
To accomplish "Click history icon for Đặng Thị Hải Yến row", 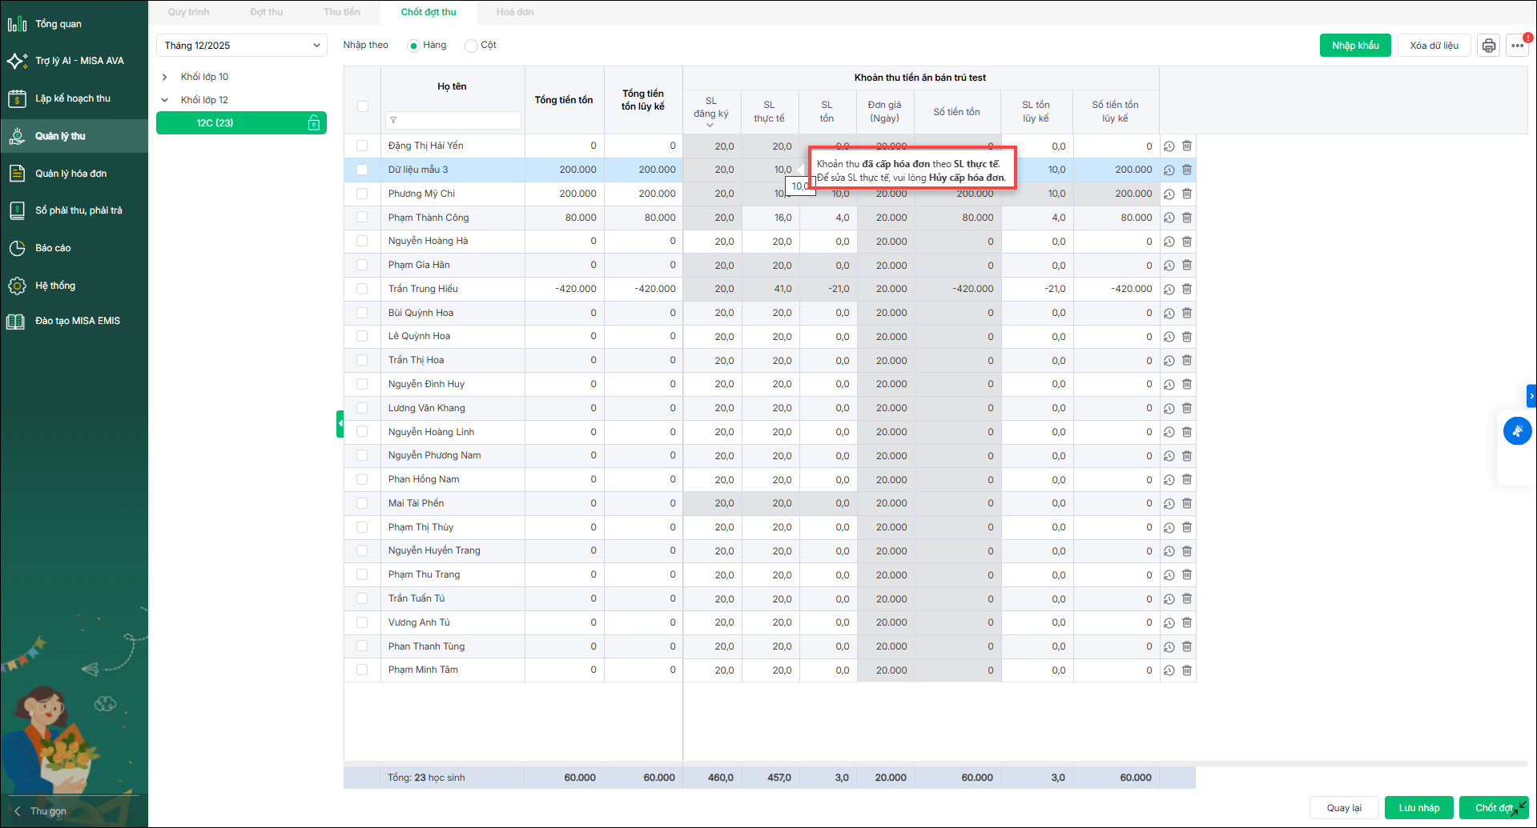I will [1169, 146].
